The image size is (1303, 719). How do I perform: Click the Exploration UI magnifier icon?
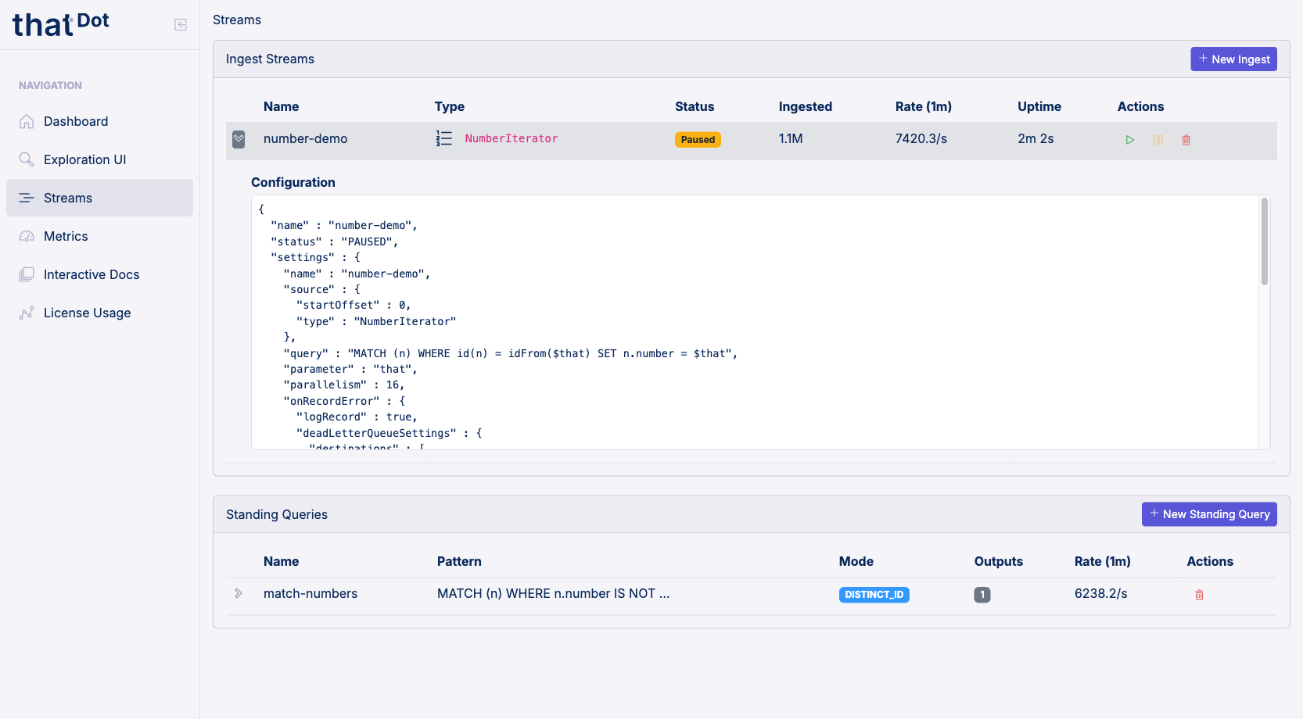coord(27,159)
